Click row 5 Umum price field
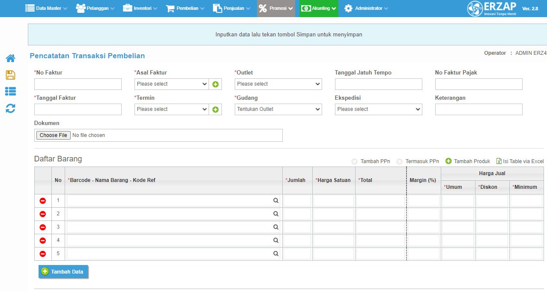This screenshot has height=292, width=547. click(x=458, y=254)
